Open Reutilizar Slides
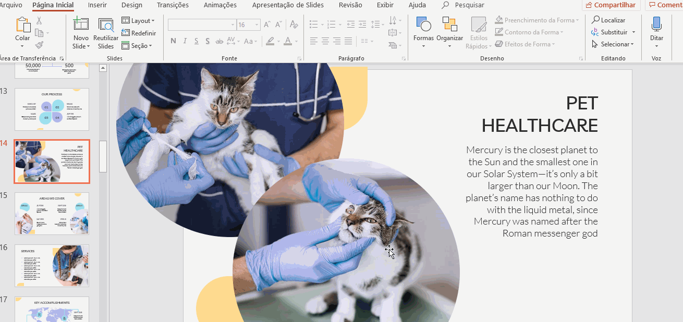This screenshot has height=322, width=683. (x=106, y=33)
